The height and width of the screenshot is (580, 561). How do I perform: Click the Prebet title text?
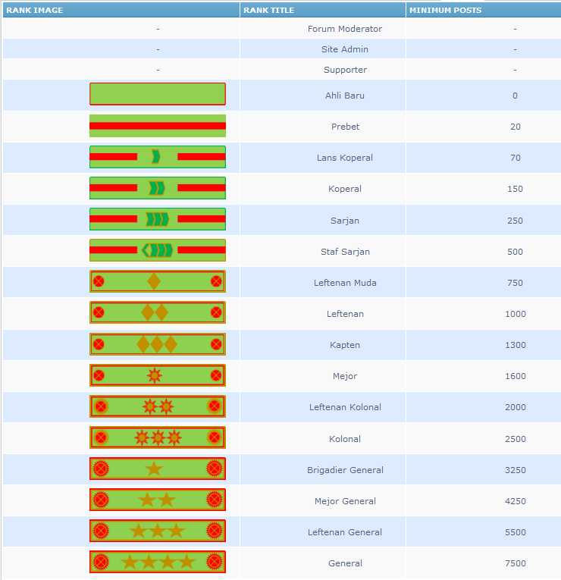pos(345,127)
